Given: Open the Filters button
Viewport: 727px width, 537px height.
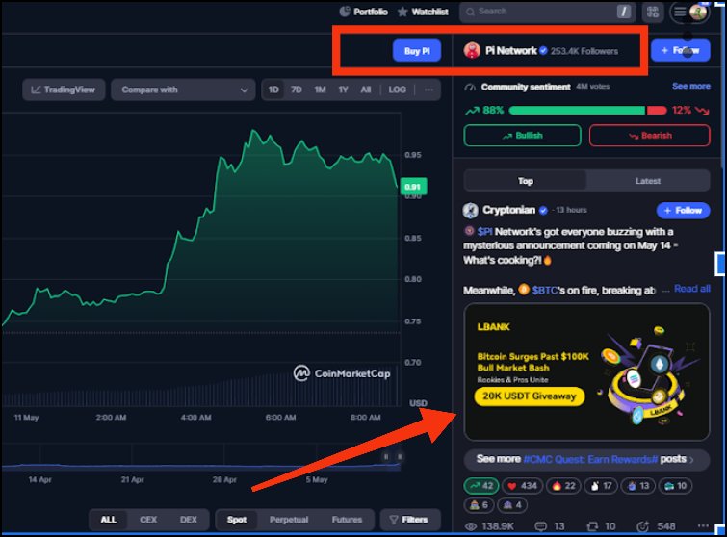Looking at the screenshot, I should click(x=410, y=520).
